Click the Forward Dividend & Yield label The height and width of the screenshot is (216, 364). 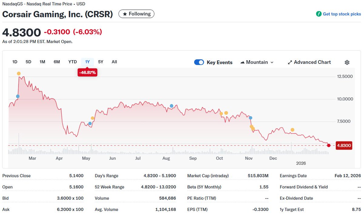(304, 187)
